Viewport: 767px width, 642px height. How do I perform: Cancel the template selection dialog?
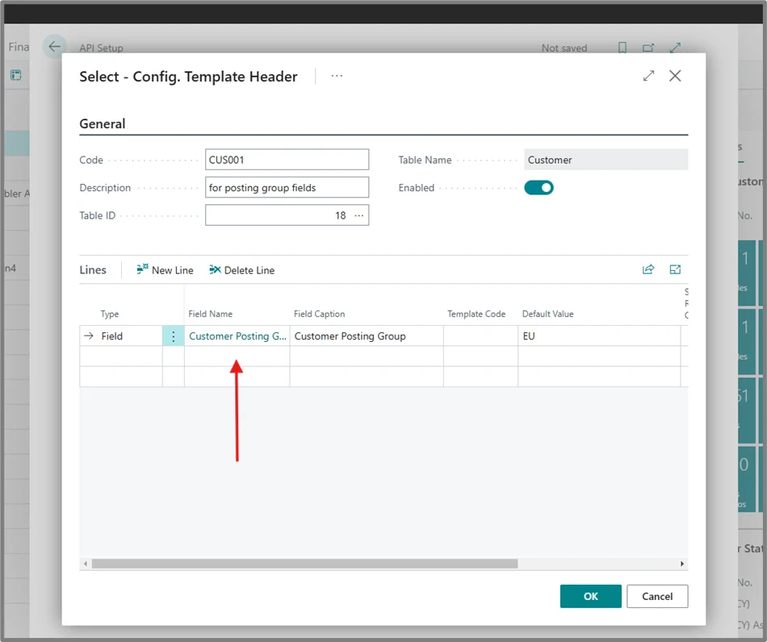(657, 596)
